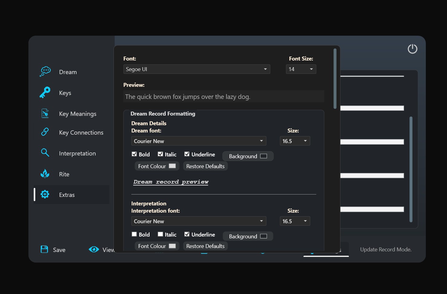Click the Interpretation magnifier icon

point(45,153)
